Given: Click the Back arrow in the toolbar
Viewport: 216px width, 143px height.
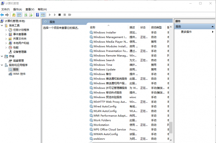Looking at the screenshot, I should point(2,15).
